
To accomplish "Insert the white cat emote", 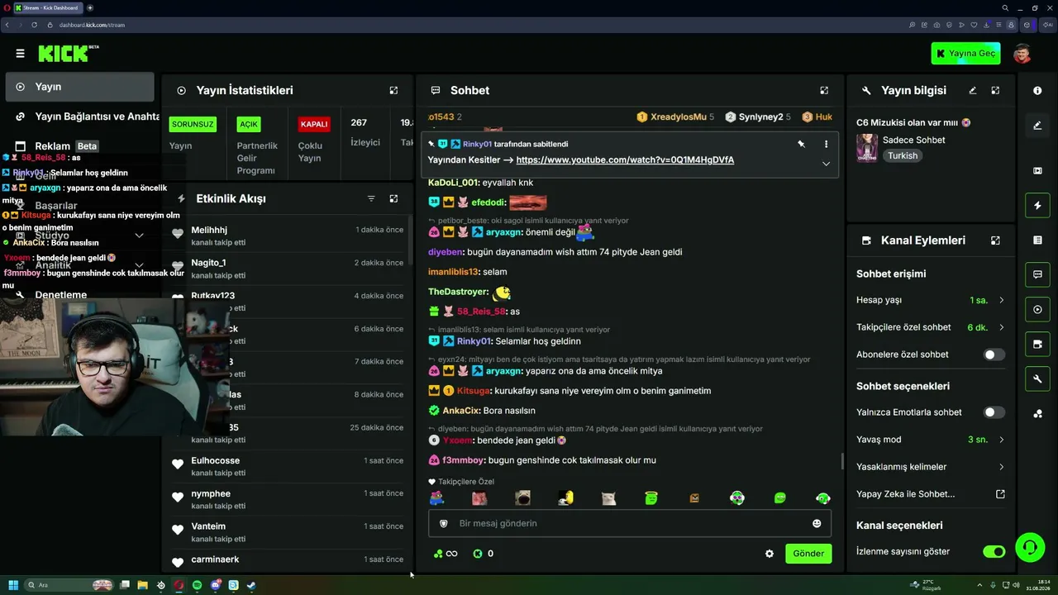I will click(608, 498).
